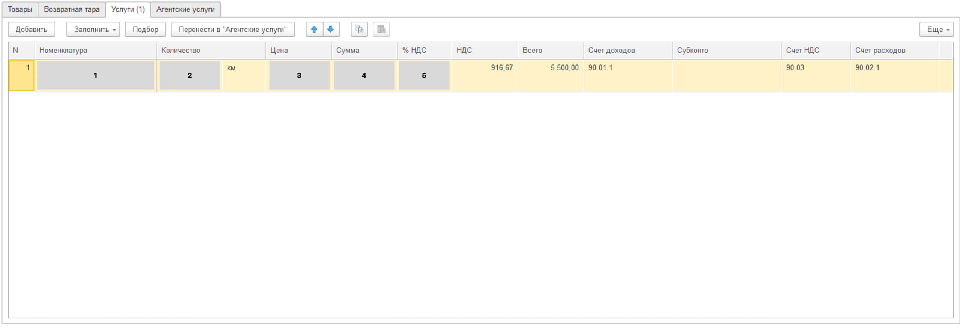Select the НДС cell showing 916,67
The height and width of the screenshot is (328, 963).
[x=484, y=75]
